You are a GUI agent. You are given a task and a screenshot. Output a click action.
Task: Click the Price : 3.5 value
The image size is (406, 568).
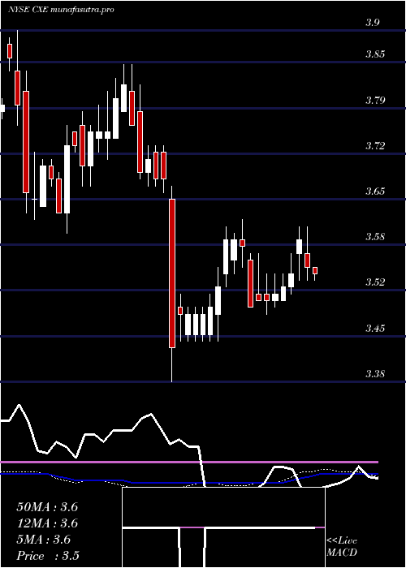pyautogui.click(x=48, y=556)
